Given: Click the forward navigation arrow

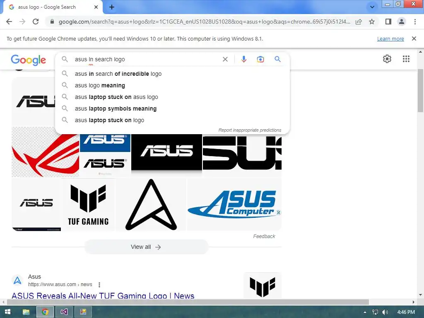Looking at the screenshot, I should point(22,22).
